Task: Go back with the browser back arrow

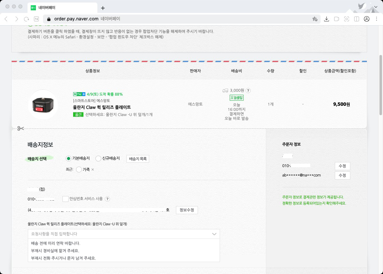Action: coord(6,19)
